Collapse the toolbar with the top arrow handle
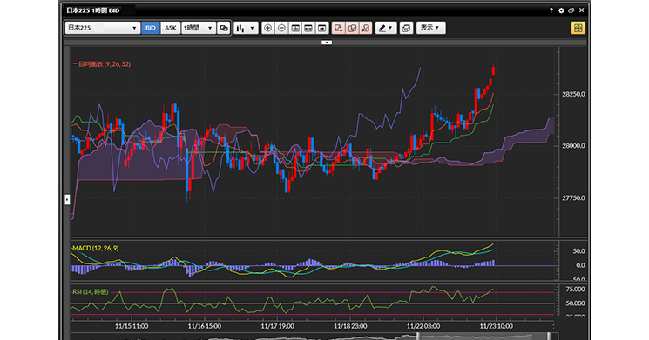This screenshot has width=649, height=340. pyautogui.click(x=327, y=42)
